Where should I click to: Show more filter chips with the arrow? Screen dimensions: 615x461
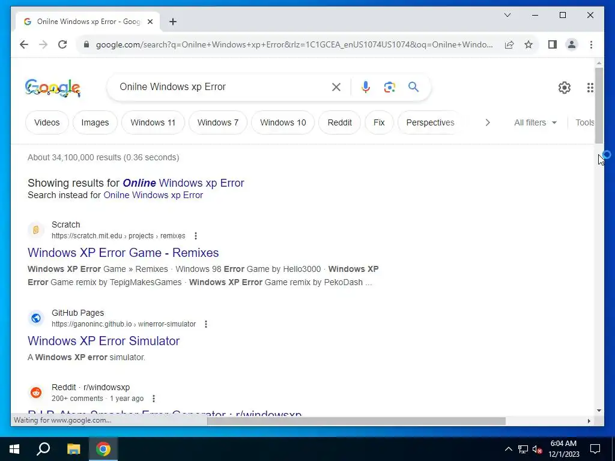(x=488, y=122)
